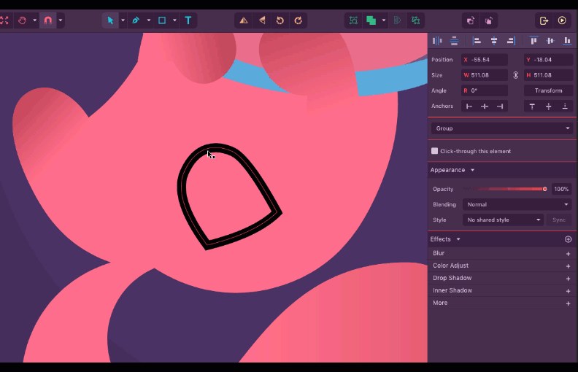The height and width of the screenshot is (372, 578).
Task: Align selection to bottom edge
Action: (567, 41)
